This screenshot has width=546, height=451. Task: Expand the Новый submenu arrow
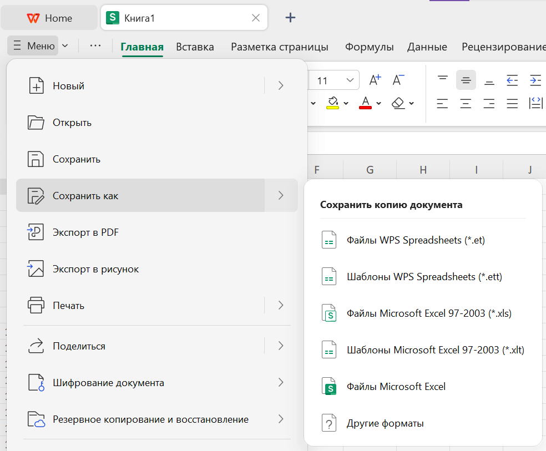[281, 85]
